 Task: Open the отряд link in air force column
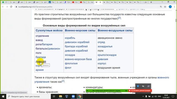point(101,42)
